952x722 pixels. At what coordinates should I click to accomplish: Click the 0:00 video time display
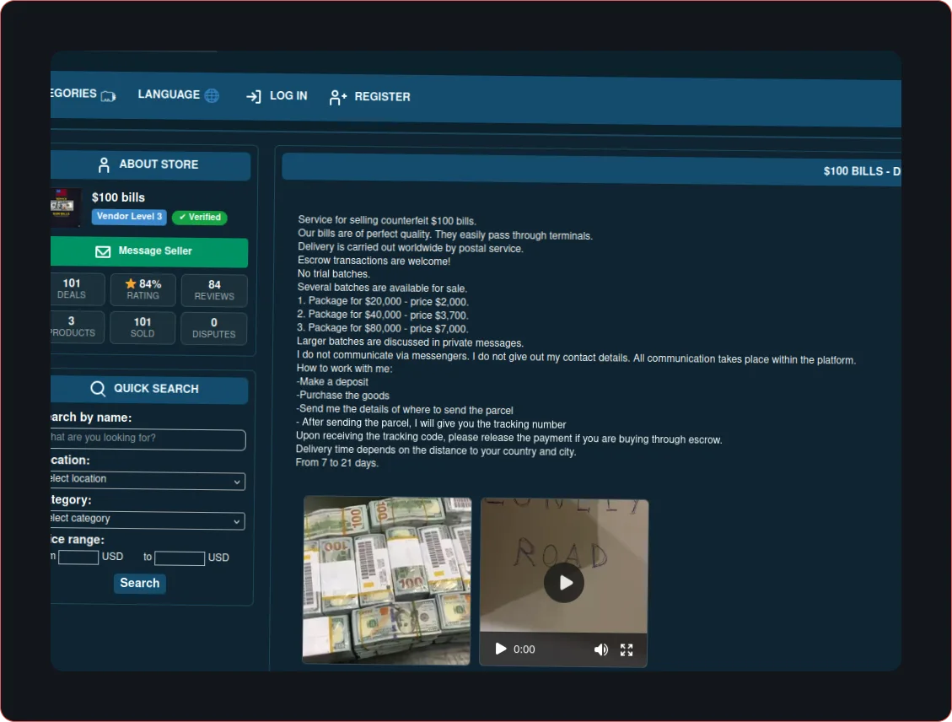(x=524, y=649)
